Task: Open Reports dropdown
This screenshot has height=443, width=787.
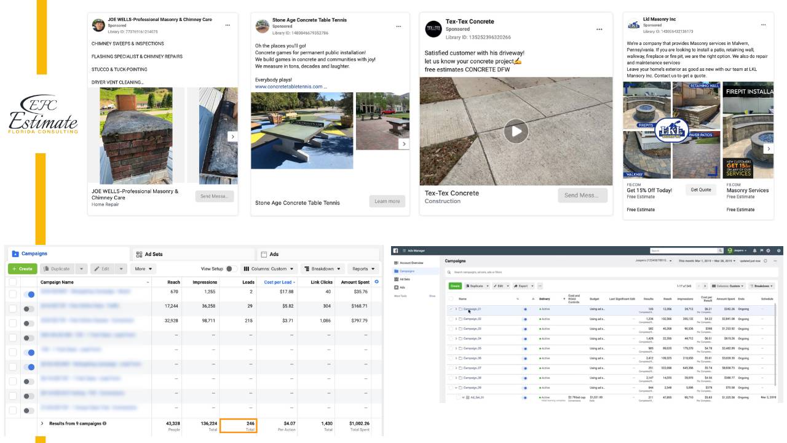Action: click(363, 269)
